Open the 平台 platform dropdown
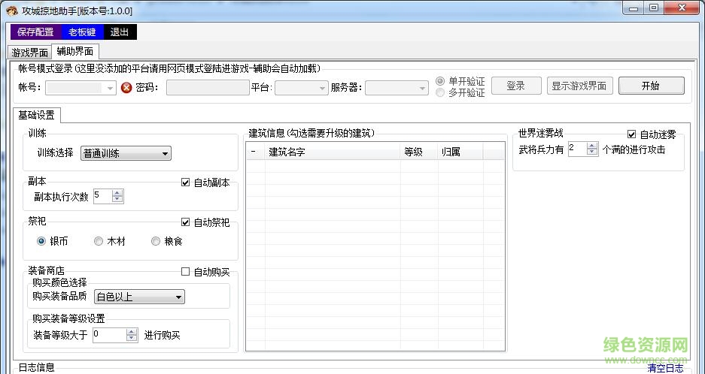 tap(301, 87)
